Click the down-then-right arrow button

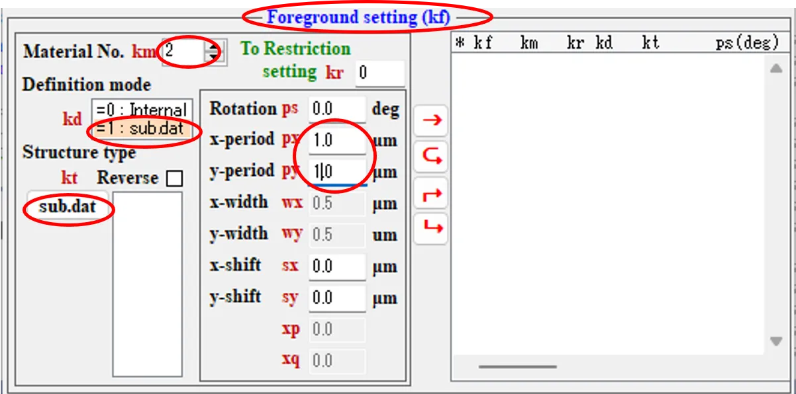[x=431, y=229]
